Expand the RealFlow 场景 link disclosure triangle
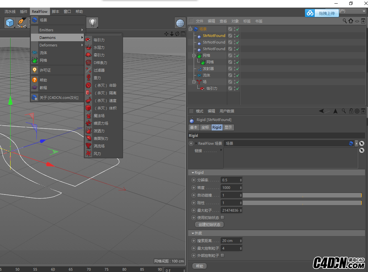The width and height of the screenshot is (368, 272). tap(196, 143)
